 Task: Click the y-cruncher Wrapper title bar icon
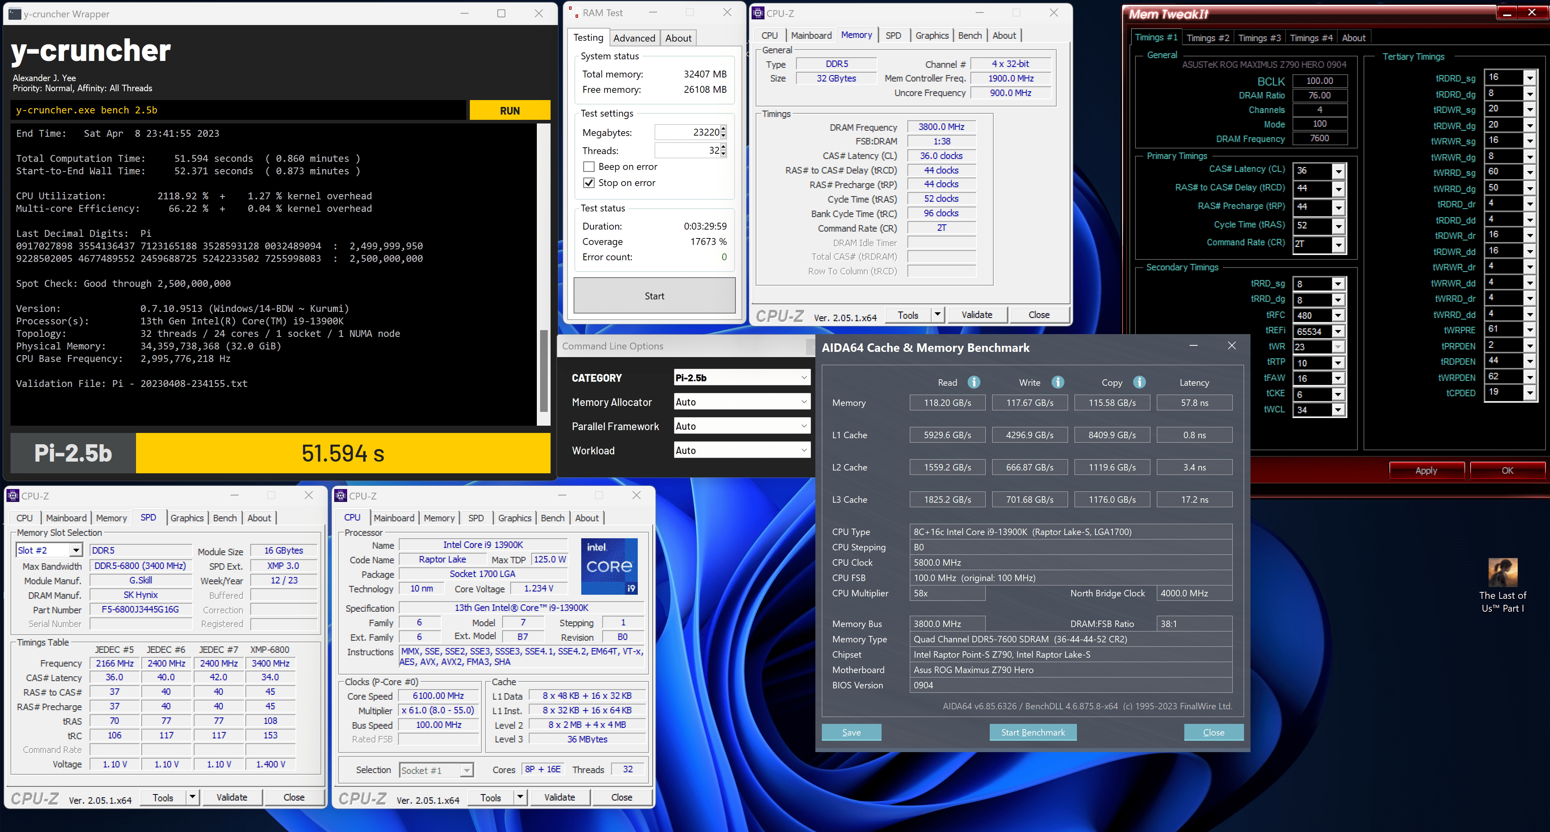(15, 13)
